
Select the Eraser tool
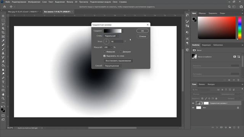click(3, 61)
